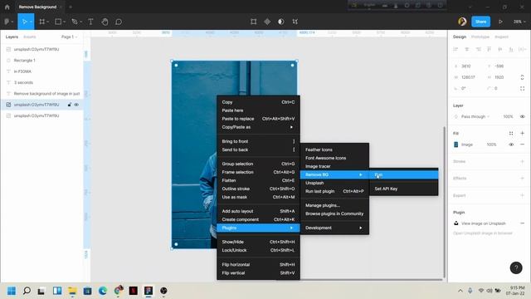Click the Image fill color swatch
Image resolution: width=531 pixels, height=299 pixels.
[455, 145]
